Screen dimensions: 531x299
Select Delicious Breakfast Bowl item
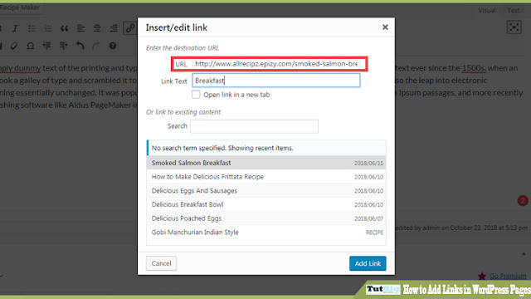point(266,204)
